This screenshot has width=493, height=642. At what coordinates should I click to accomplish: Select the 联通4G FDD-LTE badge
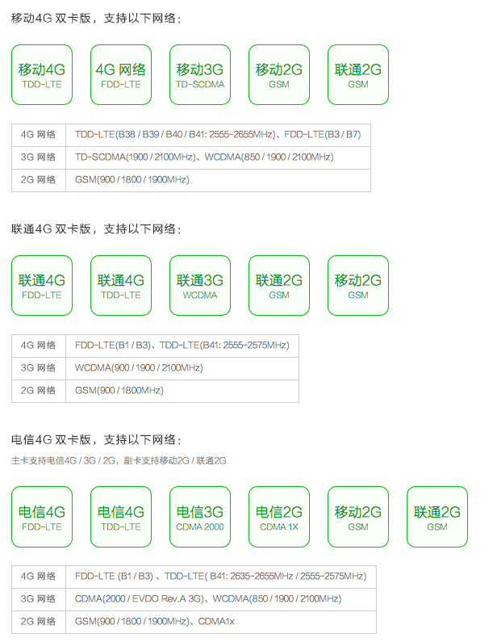pyautogui.click(x=42, y=285)
